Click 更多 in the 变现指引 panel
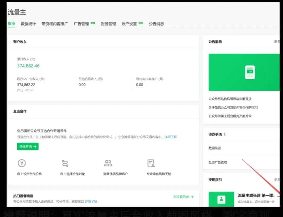Screen dimensions: 283x217 pos(277,180)
